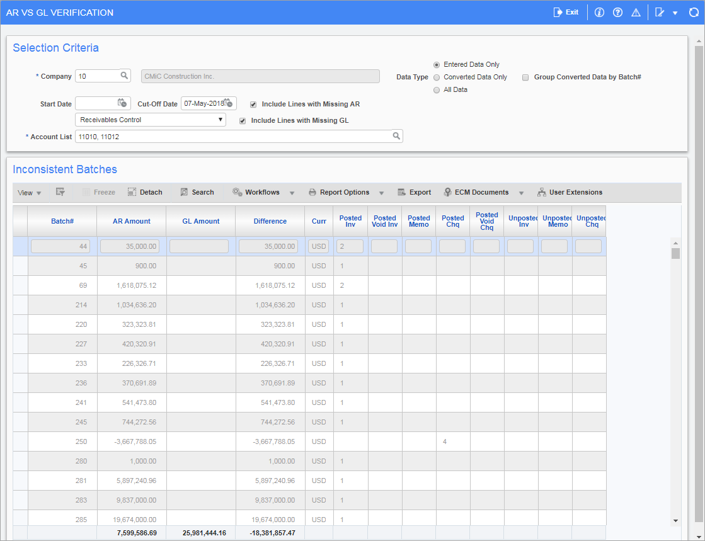The image size is (705, 541).
Task: Click the table vertical scrollbar thumb
Action: [675, 253]
